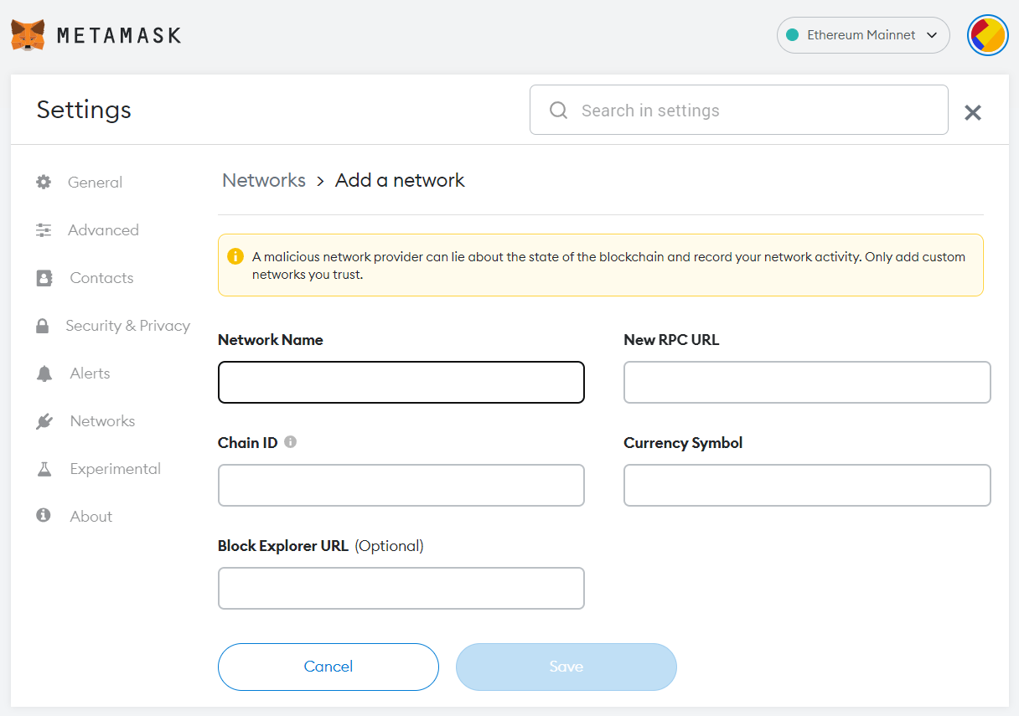Open the General settings tab
The width and height of the screenshot is (1019, 716).
[96, 182]
